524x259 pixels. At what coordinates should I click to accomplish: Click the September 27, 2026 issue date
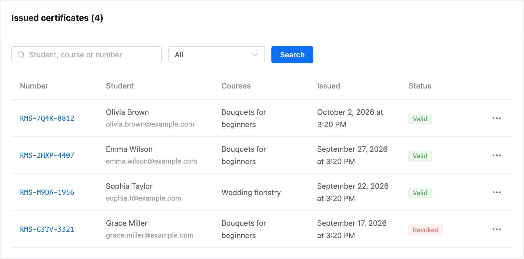click(352, 155)
